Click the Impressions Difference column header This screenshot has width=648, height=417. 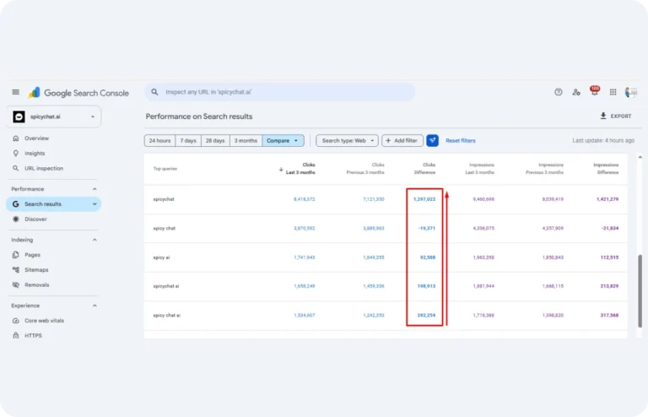tap(607, 169)
